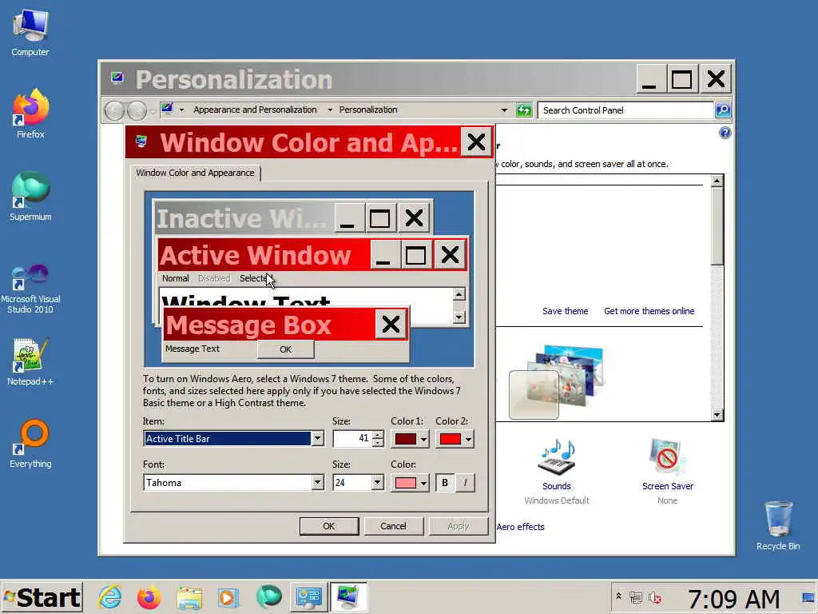Go forward in the Personalization window
Viewport: 818px width, 614px height.
click(137, 110)
